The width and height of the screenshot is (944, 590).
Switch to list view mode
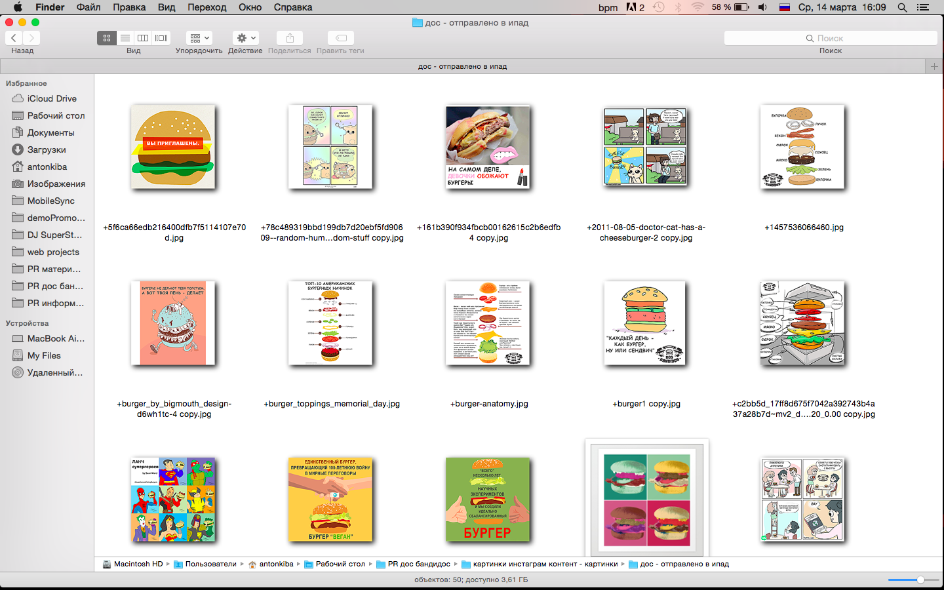[125, 38]
